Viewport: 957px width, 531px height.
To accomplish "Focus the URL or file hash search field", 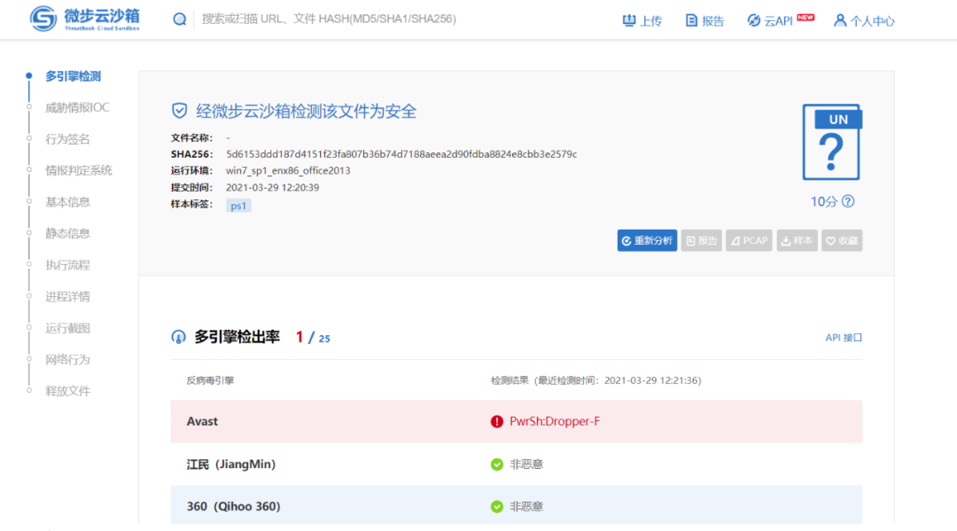I will tap(329, 19).
